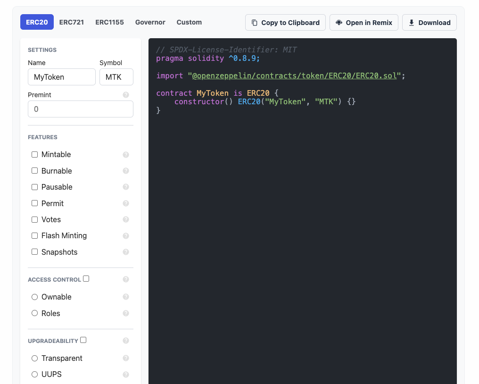Show help for Roles option
The width and height of the screenshot is (479, 384).
point(126,313)
